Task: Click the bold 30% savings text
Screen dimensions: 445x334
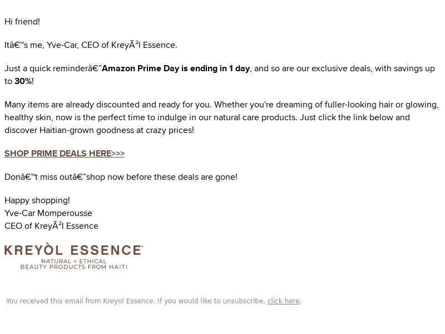Action: [23, 81]
